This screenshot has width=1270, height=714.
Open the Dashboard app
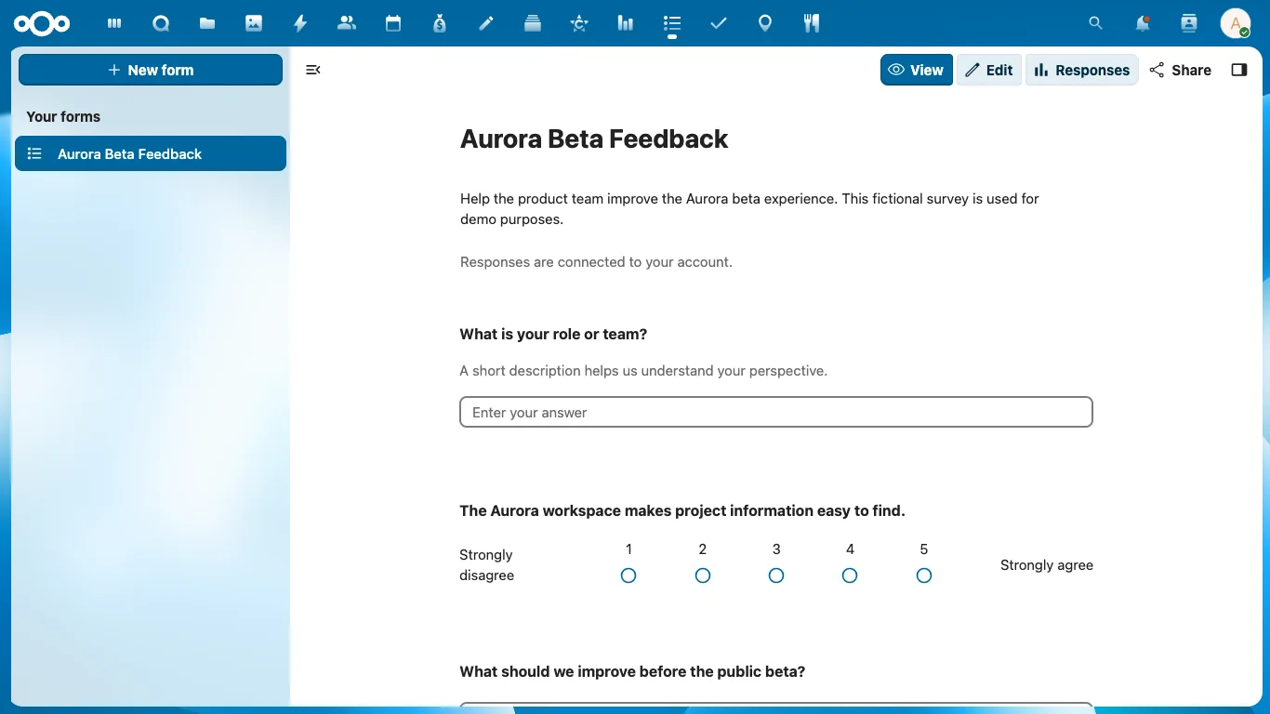[x=114, y=23]
